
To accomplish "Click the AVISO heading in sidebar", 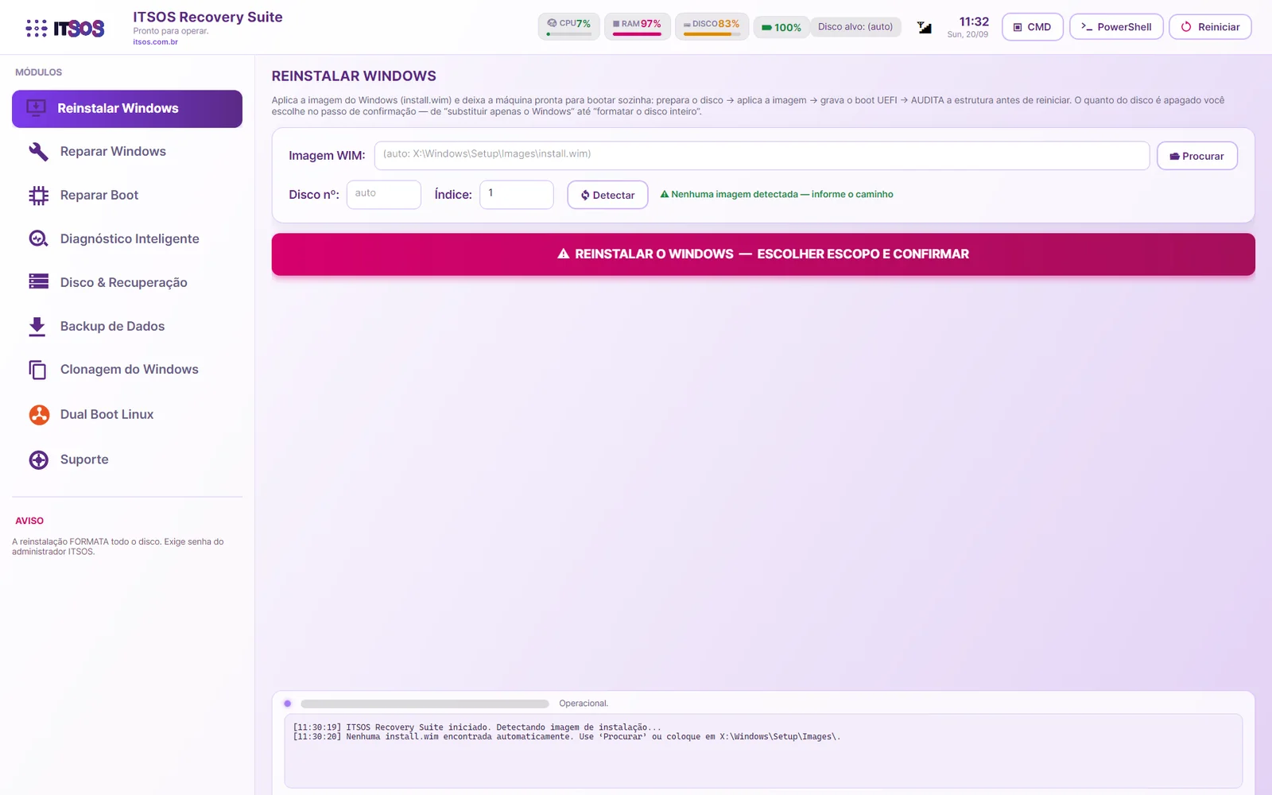I will pos(29,521).
